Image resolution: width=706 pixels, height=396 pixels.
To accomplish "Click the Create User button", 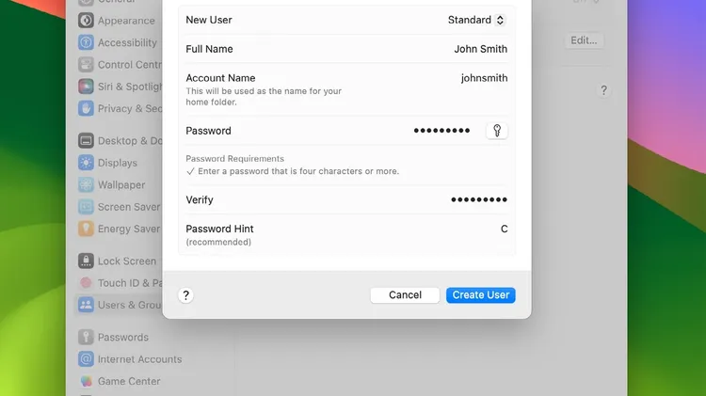I will [480, 295].
